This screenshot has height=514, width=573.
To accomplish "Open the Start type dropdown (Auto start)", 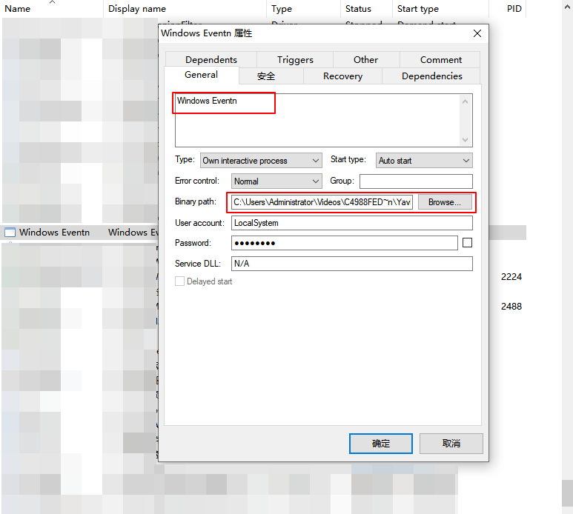I will 424,161.
